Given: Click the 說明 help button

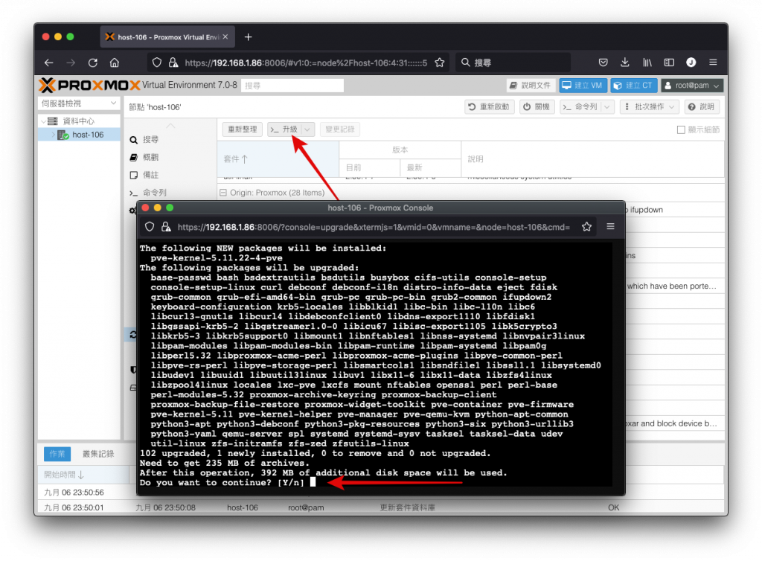Looking at the screenshot, I should 702,107.
